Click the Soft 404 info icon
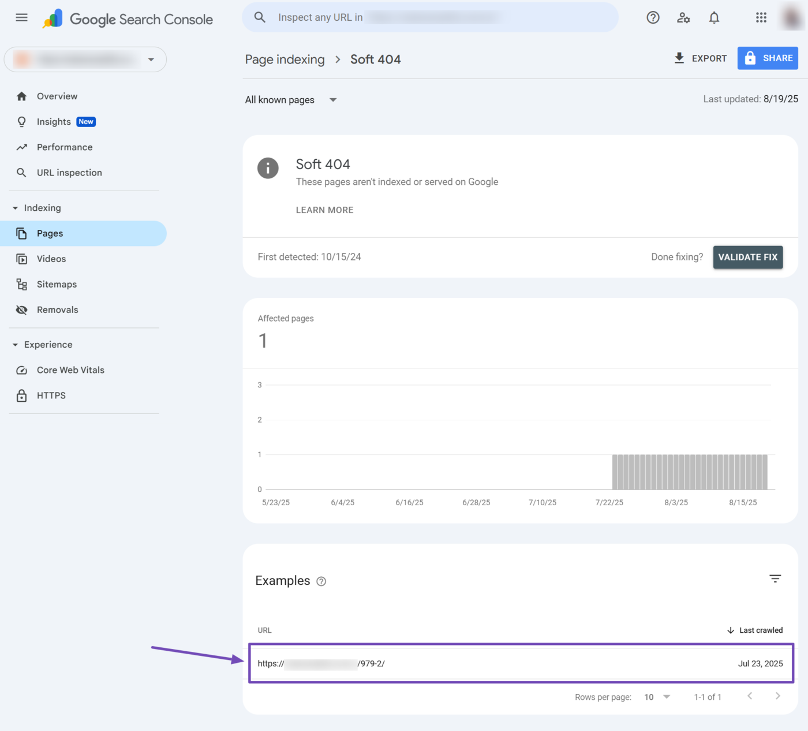Screen dimensions: 808x731 coord(268,168)
